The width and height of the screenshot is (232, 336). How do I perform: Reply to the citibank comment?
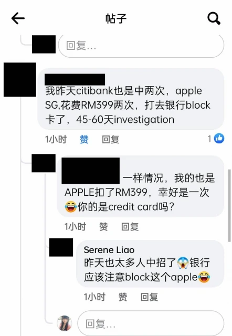tap(111, 140)
